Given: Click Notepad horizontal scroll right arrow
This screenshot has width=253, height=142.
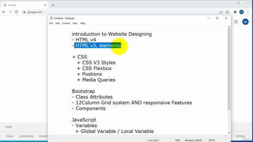Looking at the screenshot, I should [x=226, y=136].
